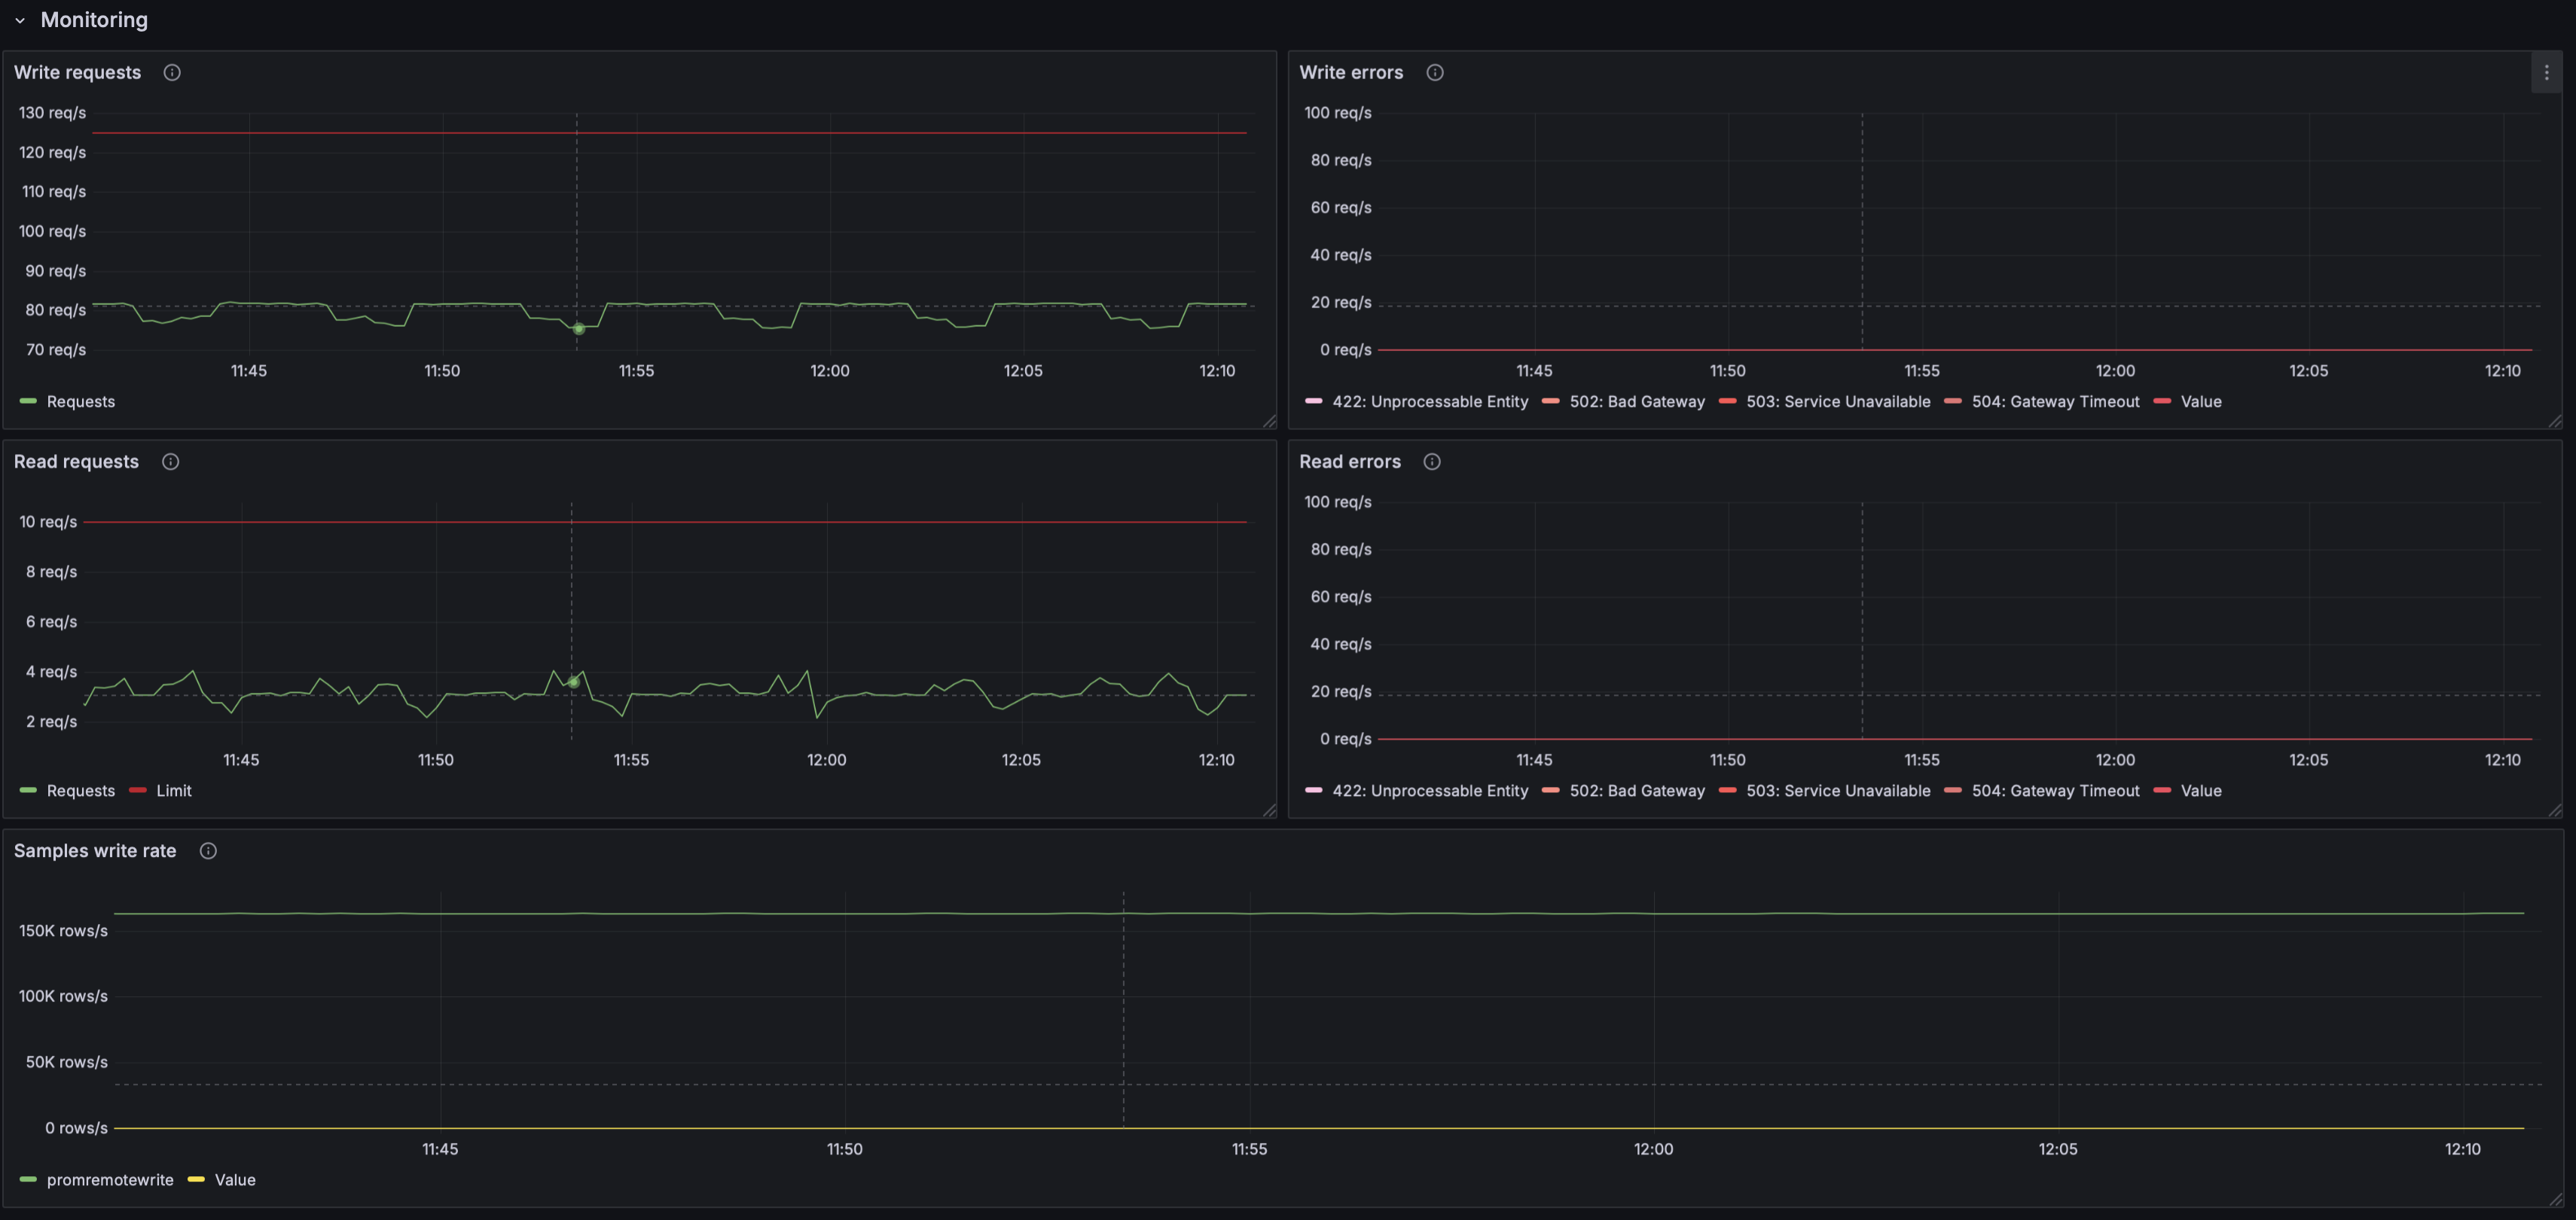
Task: Click the Monitoring row title
Action: pos(94,20)
